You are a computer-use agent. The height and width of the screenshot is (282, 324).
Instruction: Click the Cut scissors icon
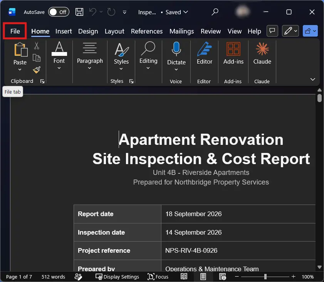37,46
